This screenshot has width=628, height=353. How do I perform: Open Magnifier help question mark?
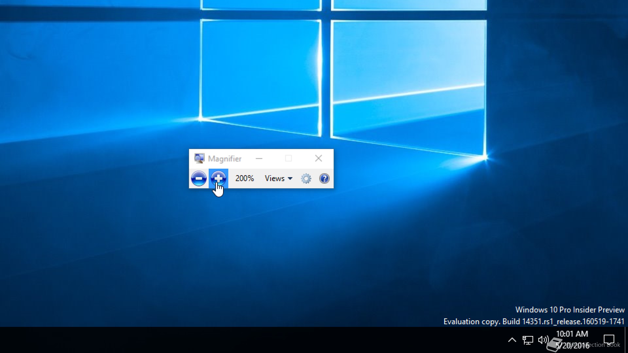coord(324,178)
